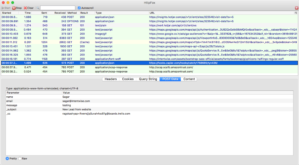The image size is (299, 165).
Task: Select the ws4.hotjar.com request row
Action: coord(149,26)
